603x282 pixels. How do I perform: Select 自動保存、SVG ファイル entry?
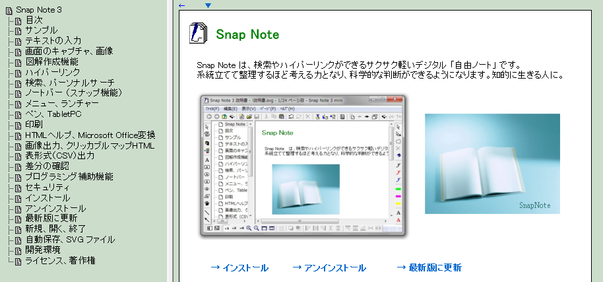(70, 240)
